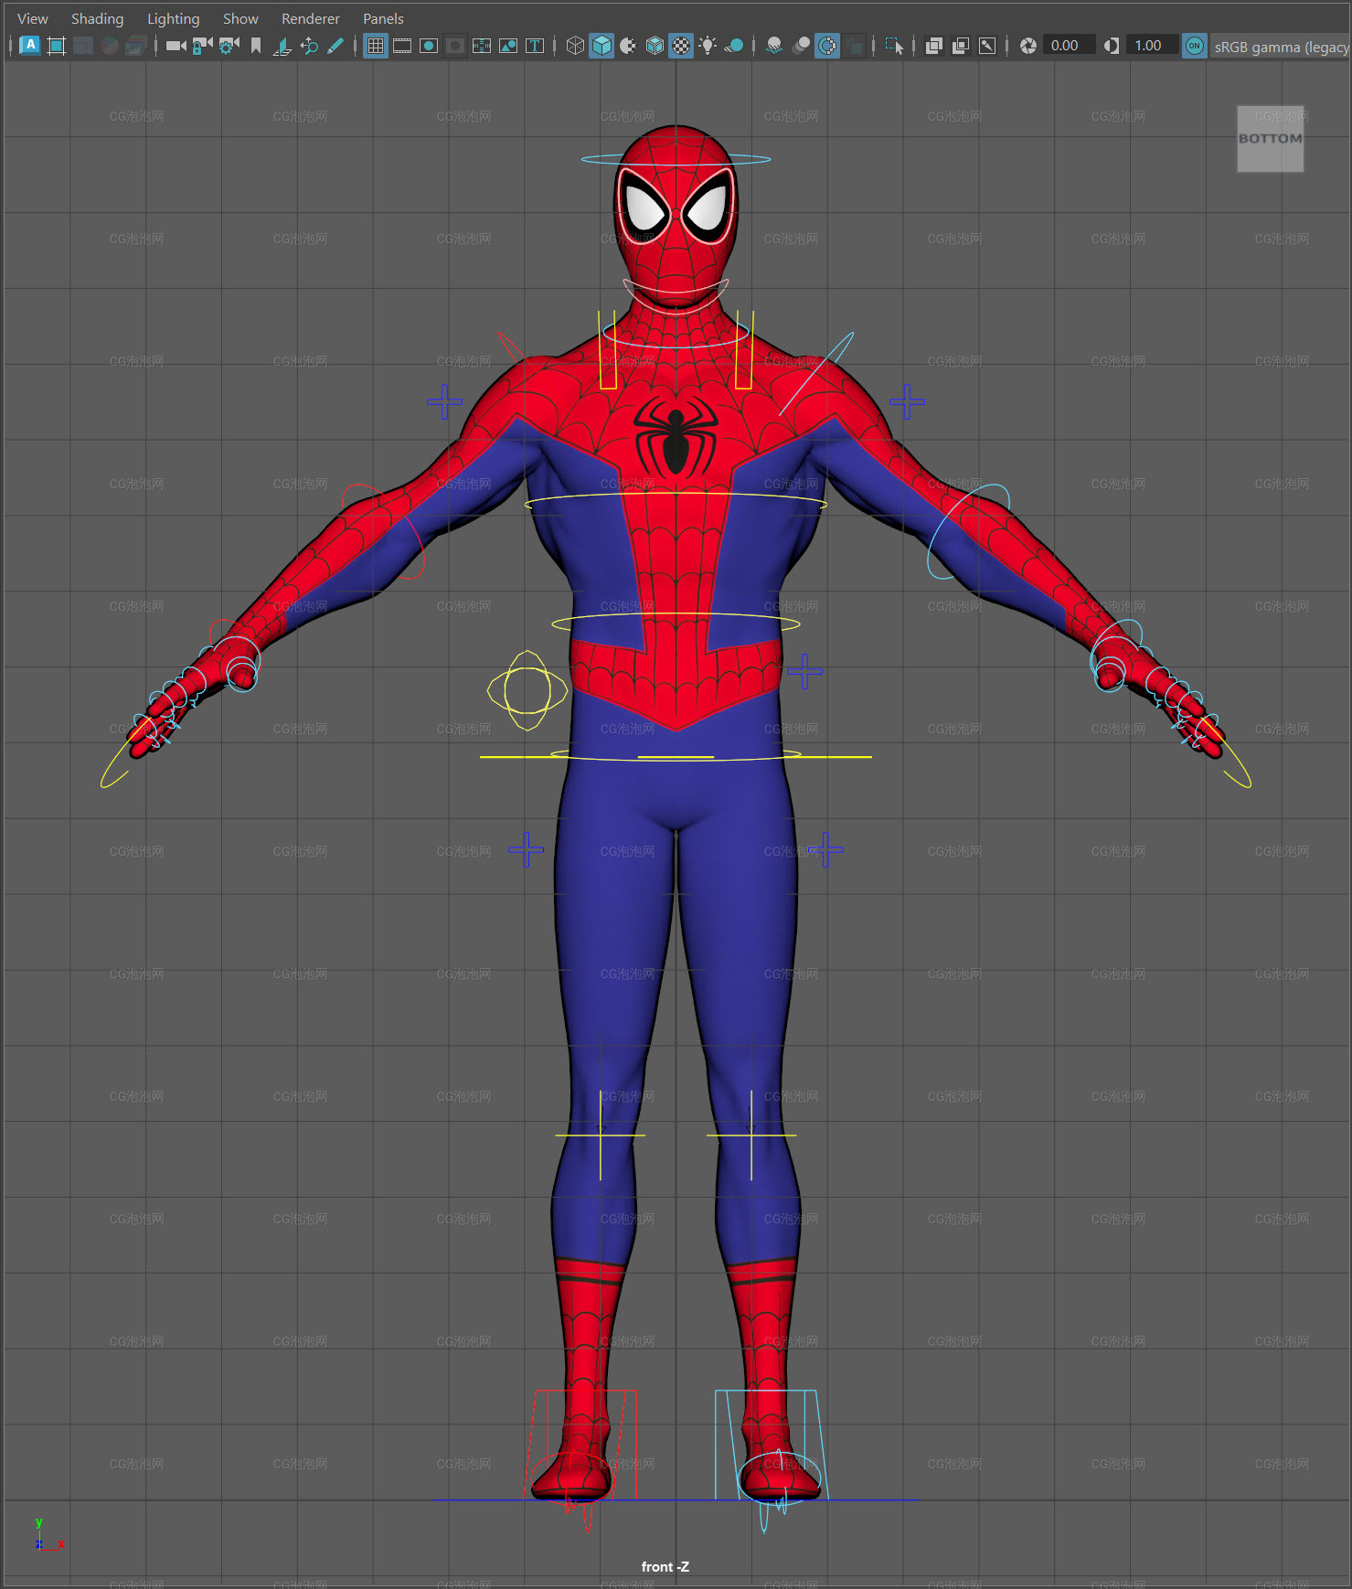Open the View menu
The image size is (1352, 1589).
coord(33,18)
